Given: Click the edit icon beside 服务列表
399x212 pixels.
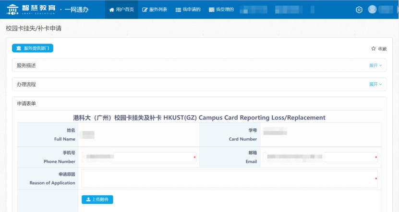Looking at the screenshot, I should click(145, 10).
